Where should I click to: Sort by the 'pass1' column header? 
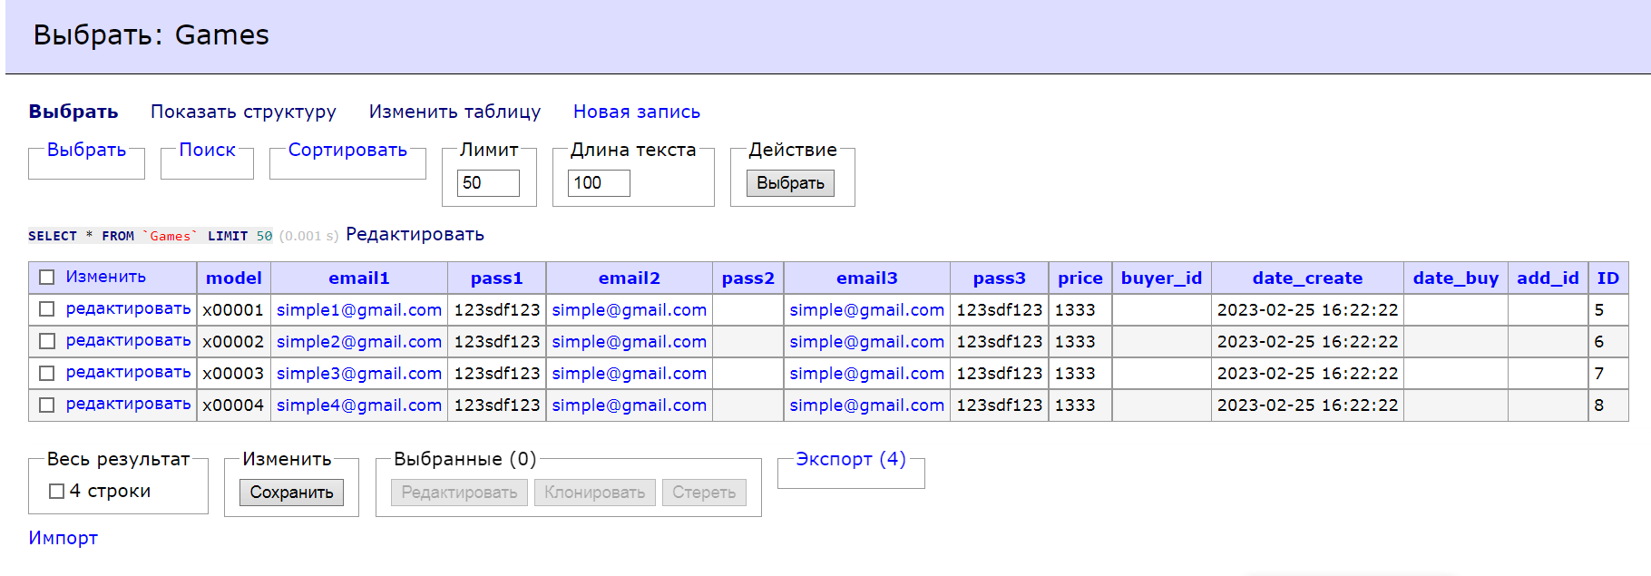[496, 278]
